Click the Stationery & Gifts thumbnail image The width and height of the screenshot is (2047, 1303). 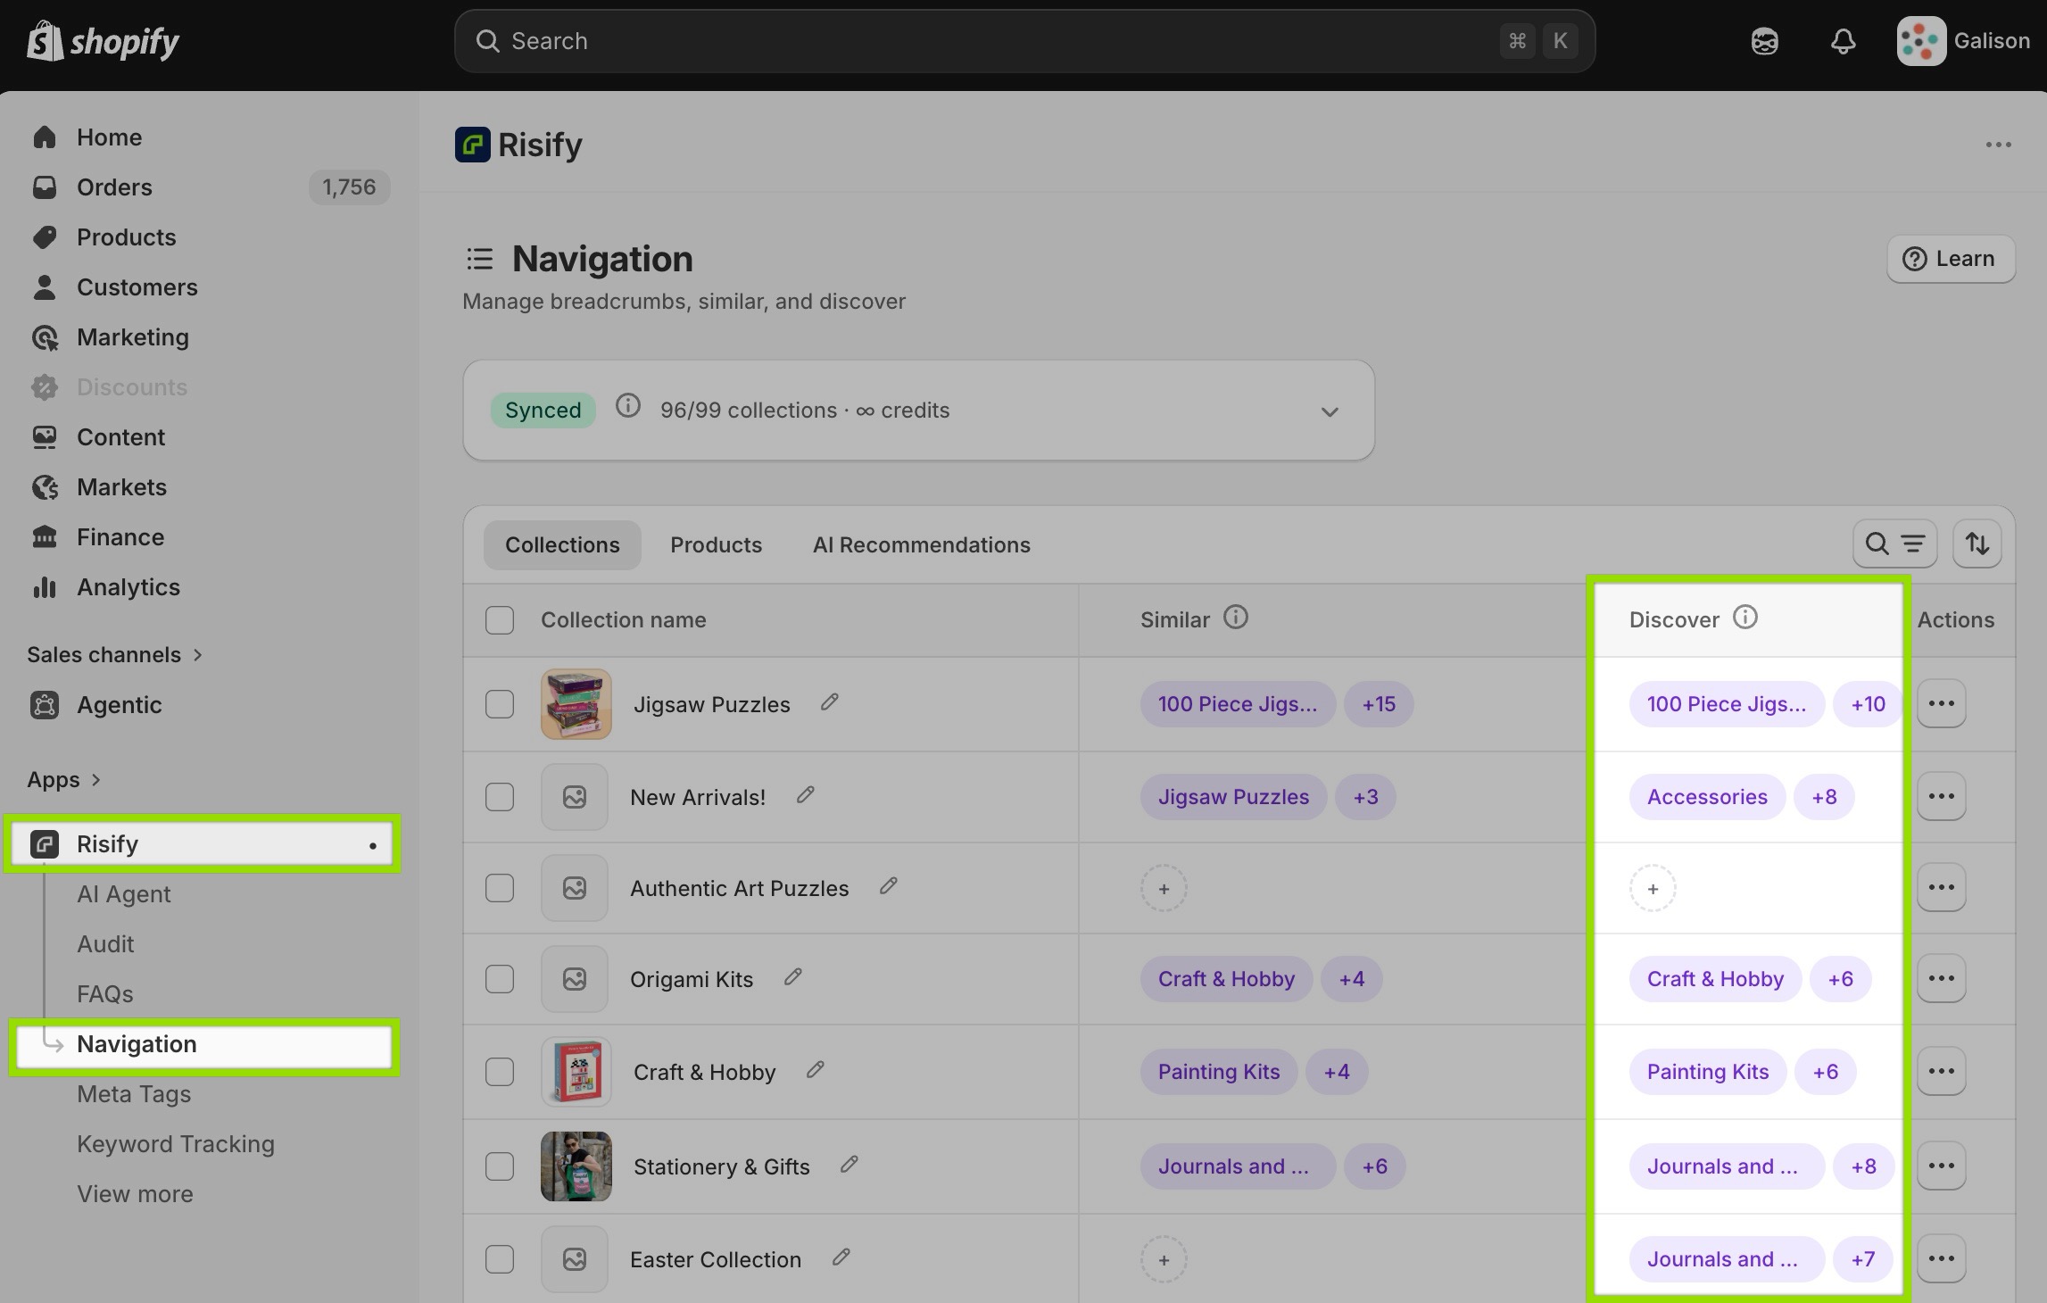pyautogui.click(x=576, y=1166)
